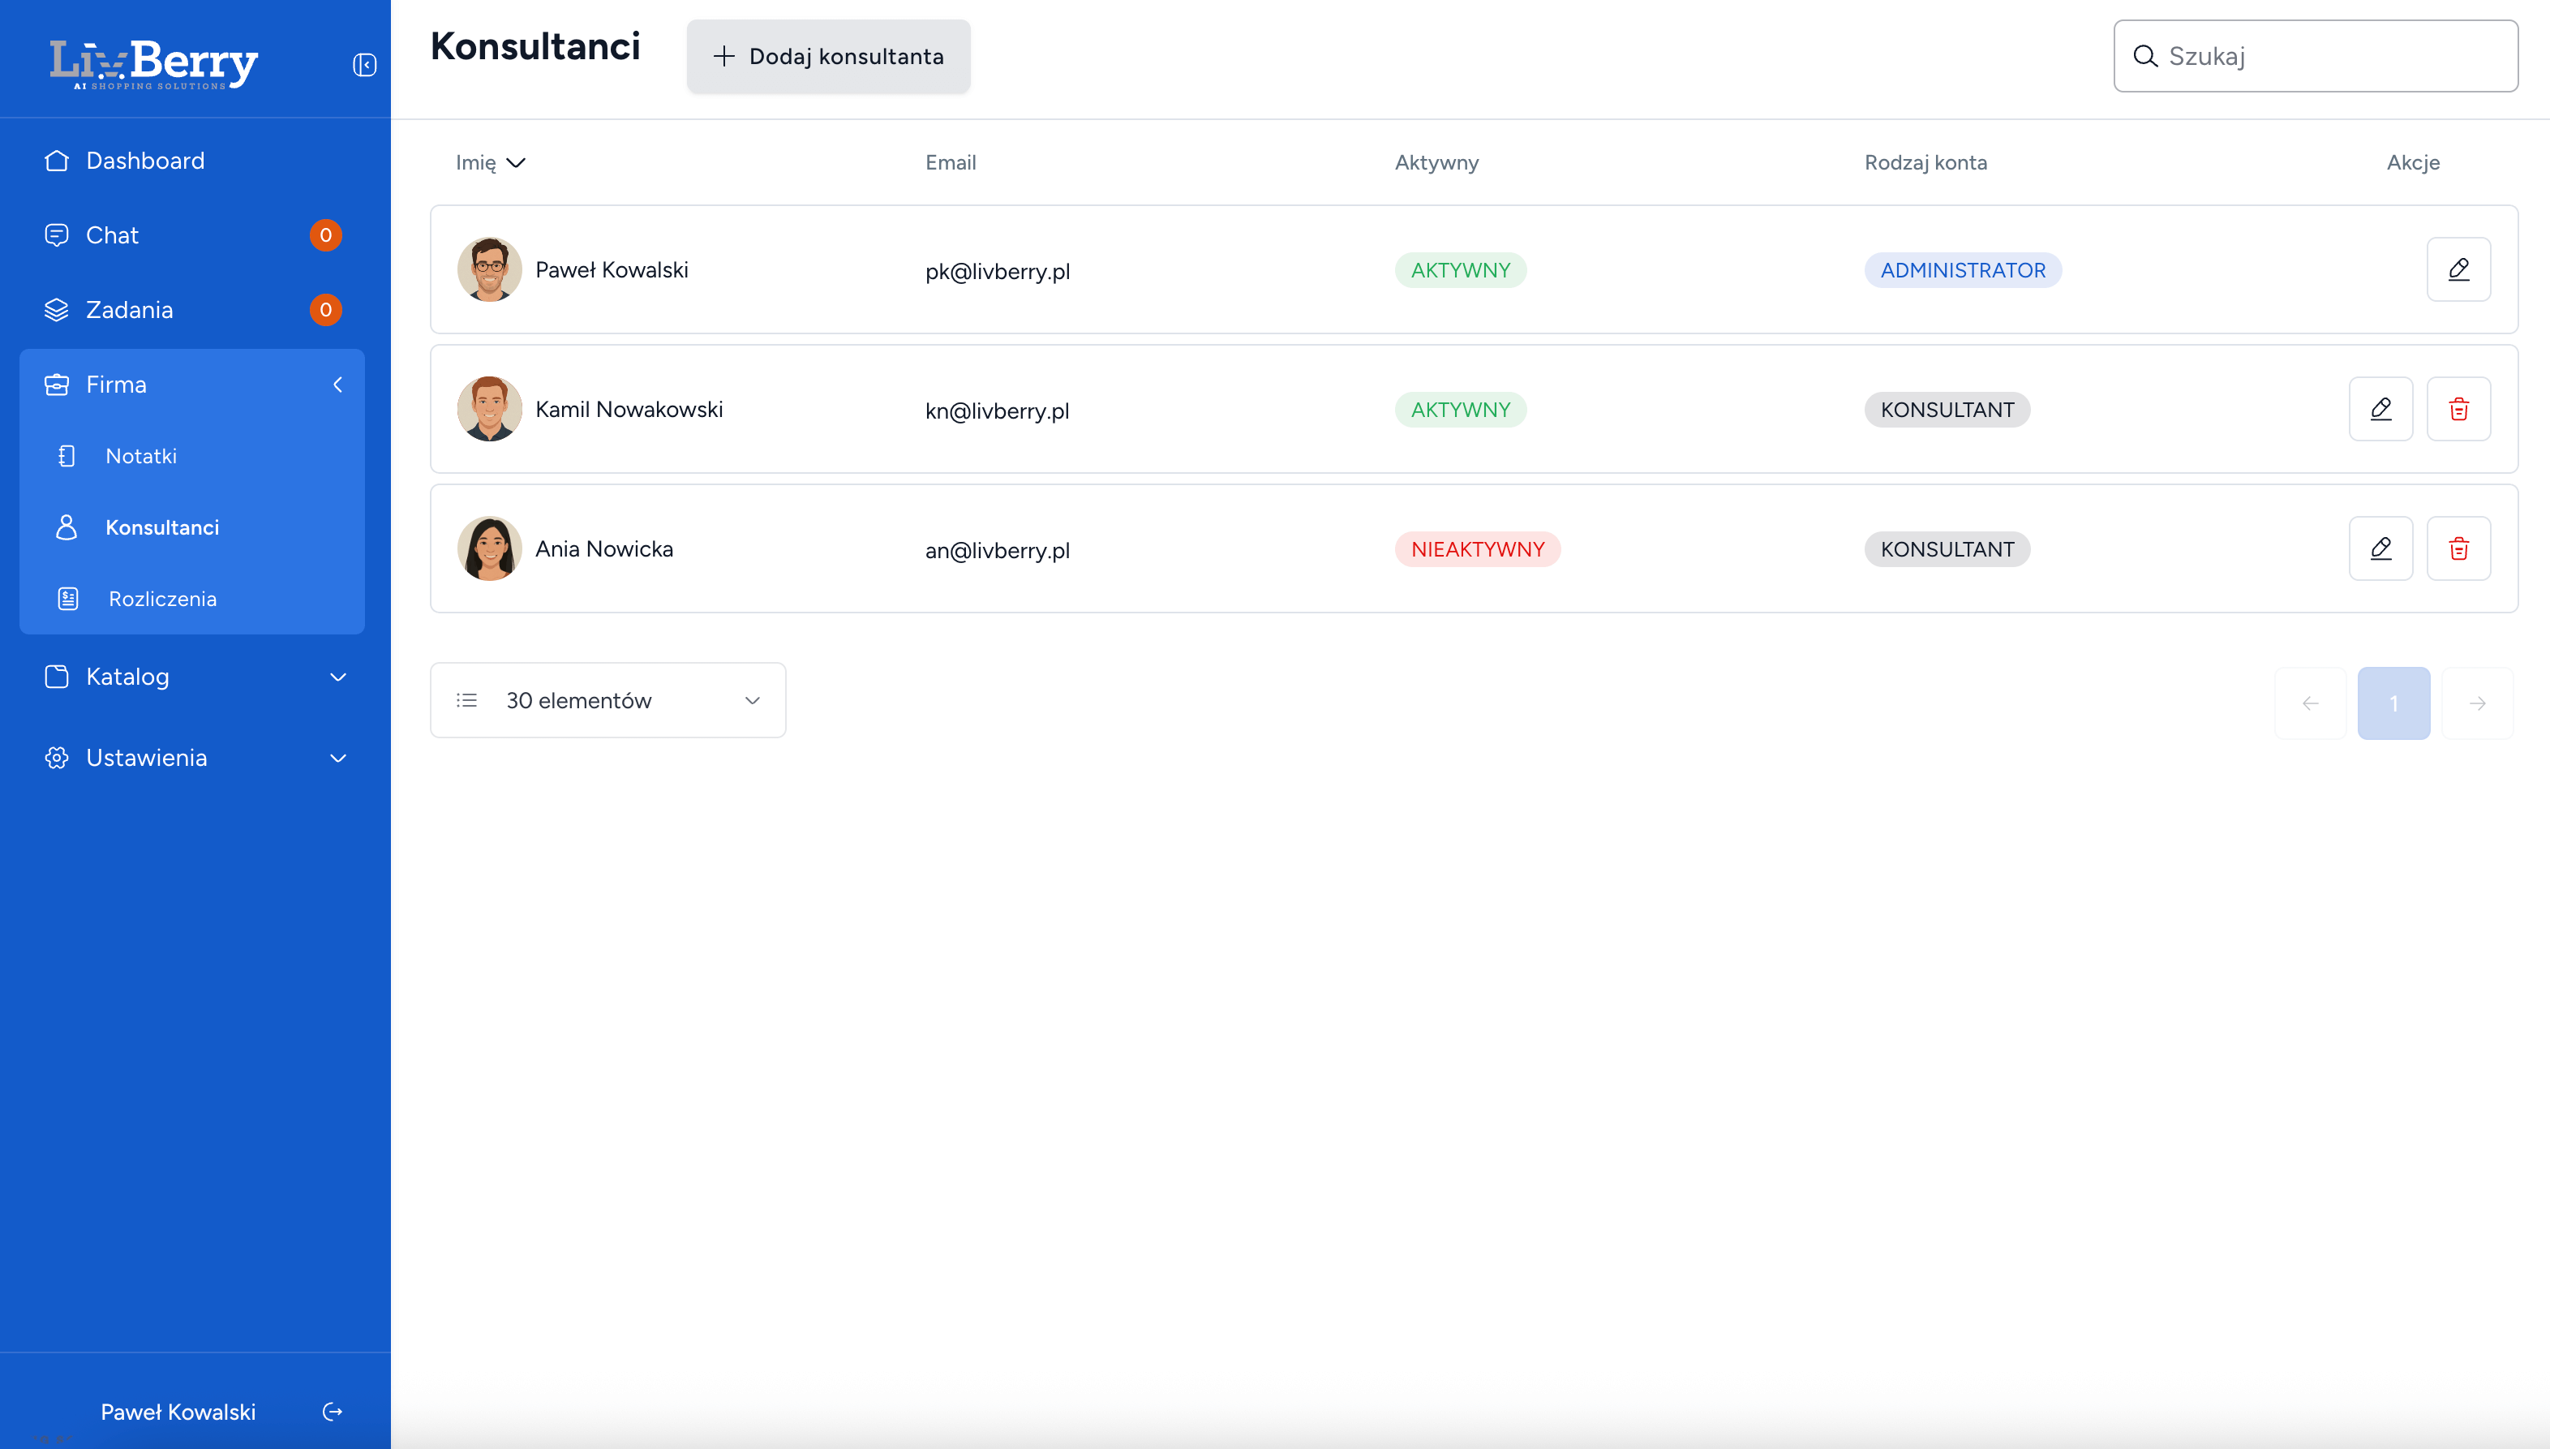Log out with the icon beside Paweł Kowalski

point(333,1411)
